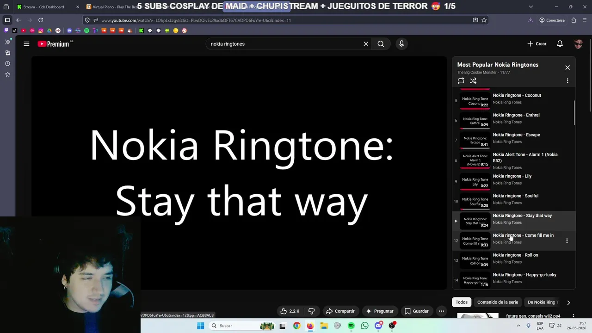
Task: Click taskbar Buscar search box
Action: [242, 326]
